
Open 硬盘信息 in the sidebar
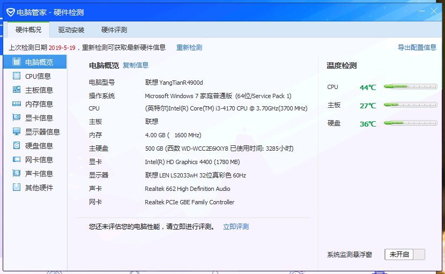pyautogui.click(x=35, y=145)
